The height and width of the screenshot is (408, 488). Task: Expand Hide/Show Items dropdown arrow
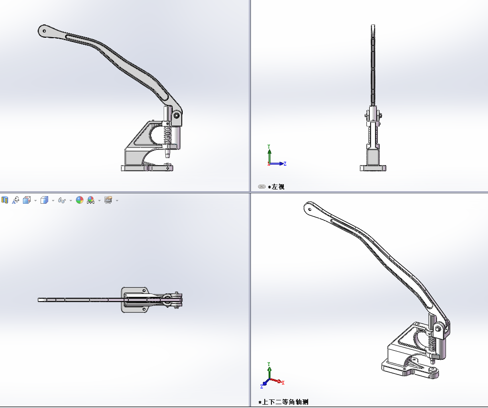(x=71, y=200)
